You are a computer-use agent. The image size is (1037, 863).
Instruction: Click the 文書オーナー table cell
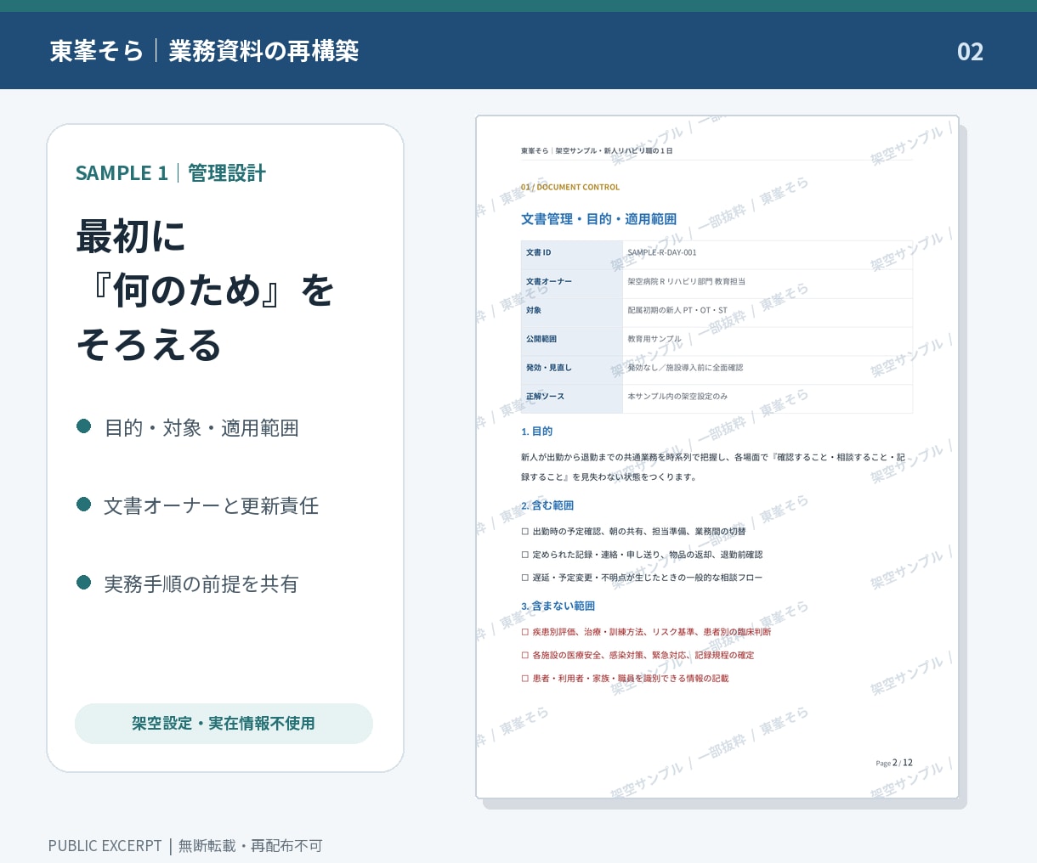[x=572, y=282]
